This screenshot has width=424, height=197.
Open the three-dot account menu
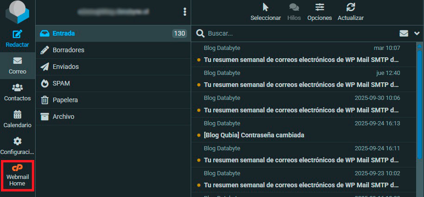tap(185, 12)
